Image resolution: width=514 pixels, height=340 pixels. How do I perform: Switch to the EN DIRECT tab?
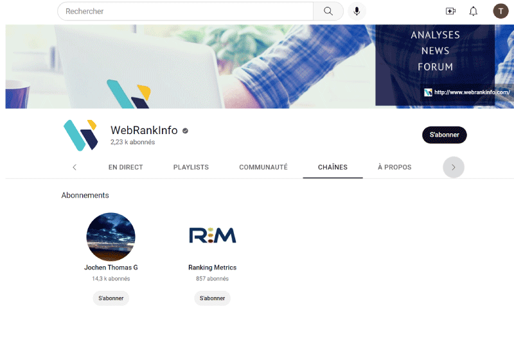coord(125,167)
